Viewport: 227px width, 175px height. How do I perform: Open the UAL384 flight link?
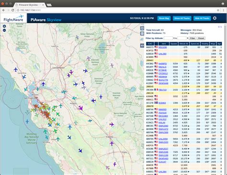tap(162, 172)
